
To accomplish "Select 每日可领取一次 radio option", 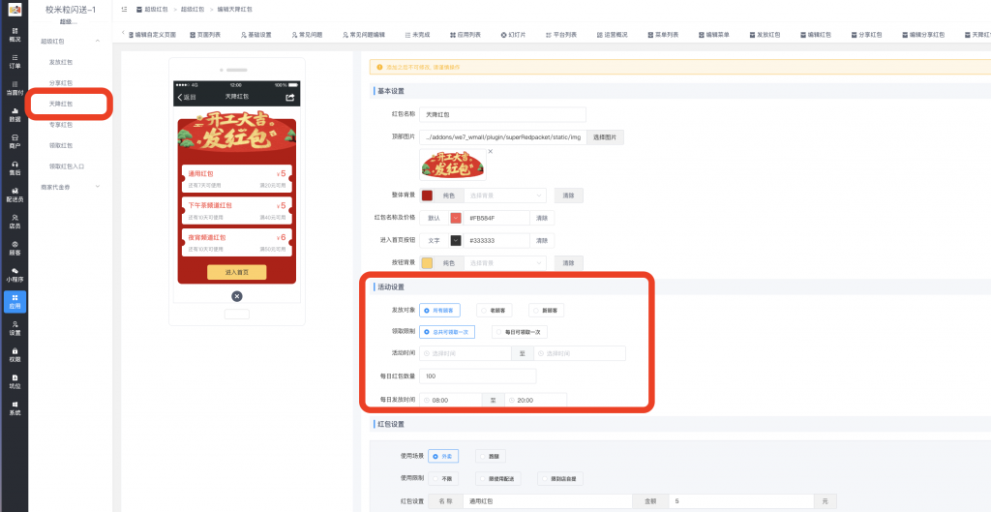I will (x=520, y=332).
